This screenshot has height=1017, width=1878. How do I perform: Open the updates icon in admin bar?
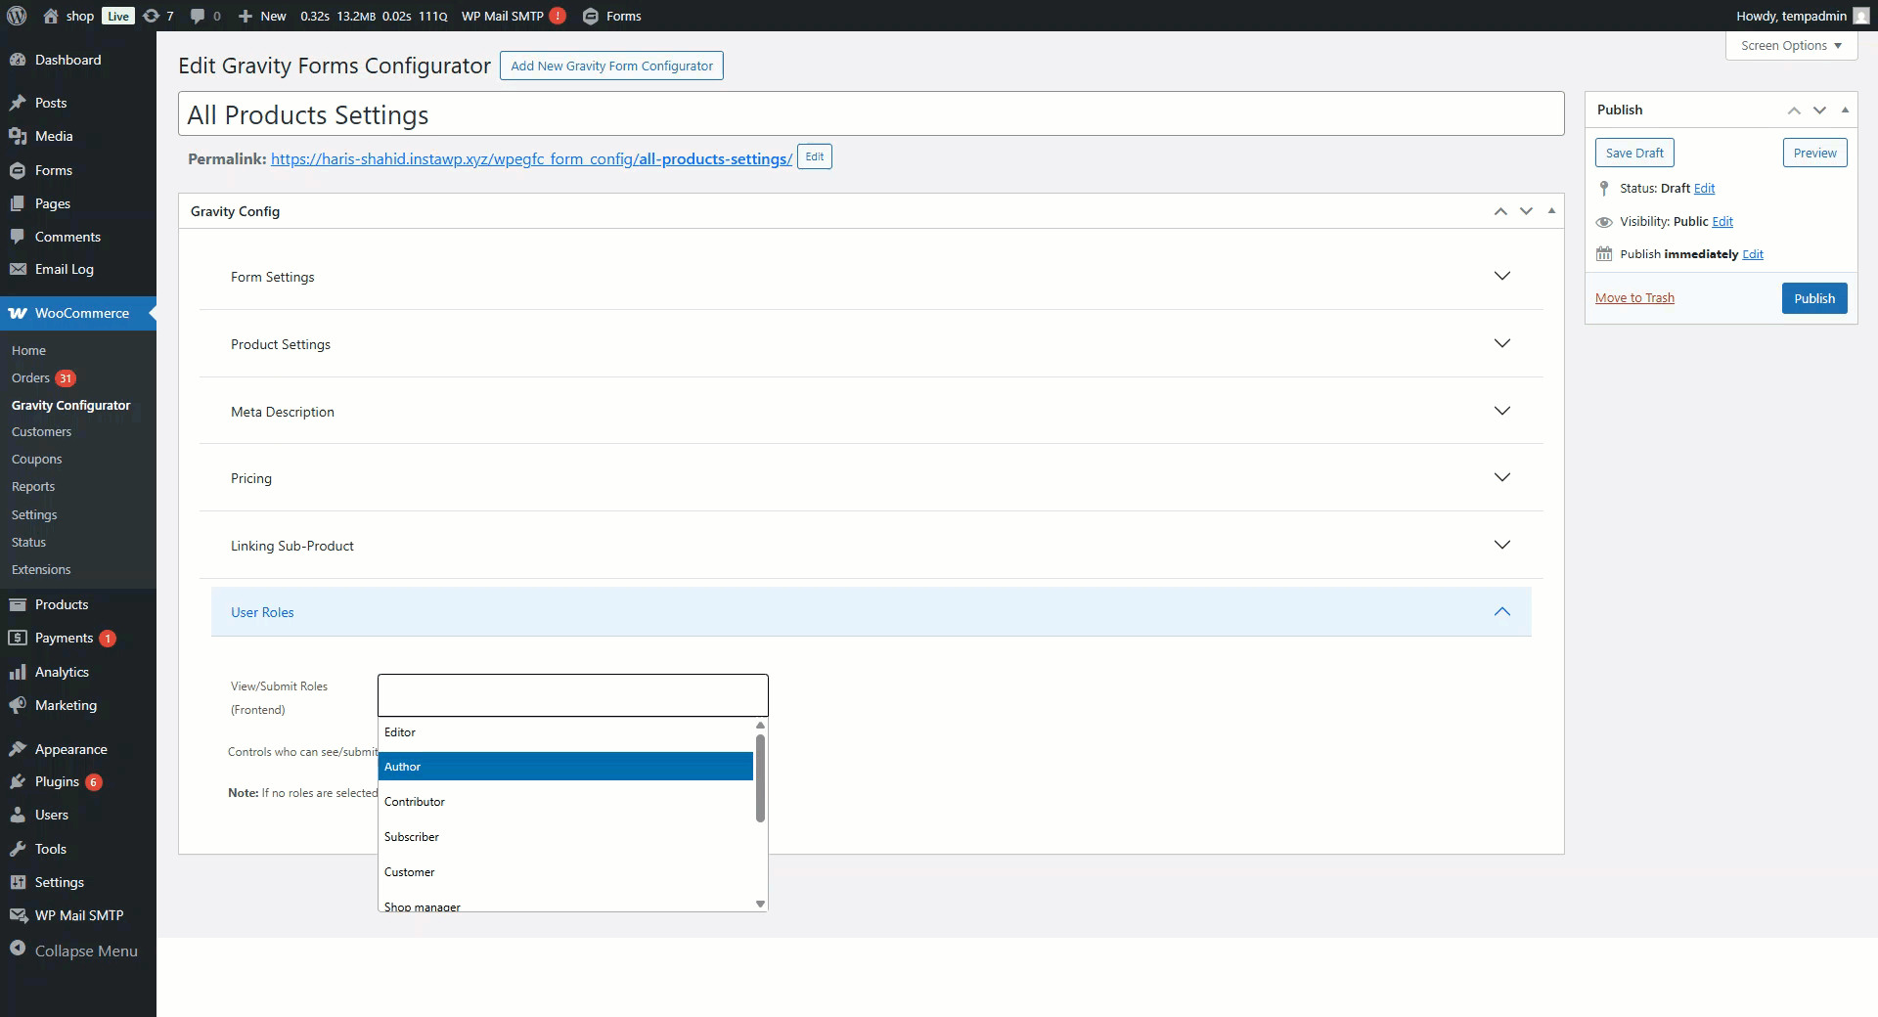[151, 16]
